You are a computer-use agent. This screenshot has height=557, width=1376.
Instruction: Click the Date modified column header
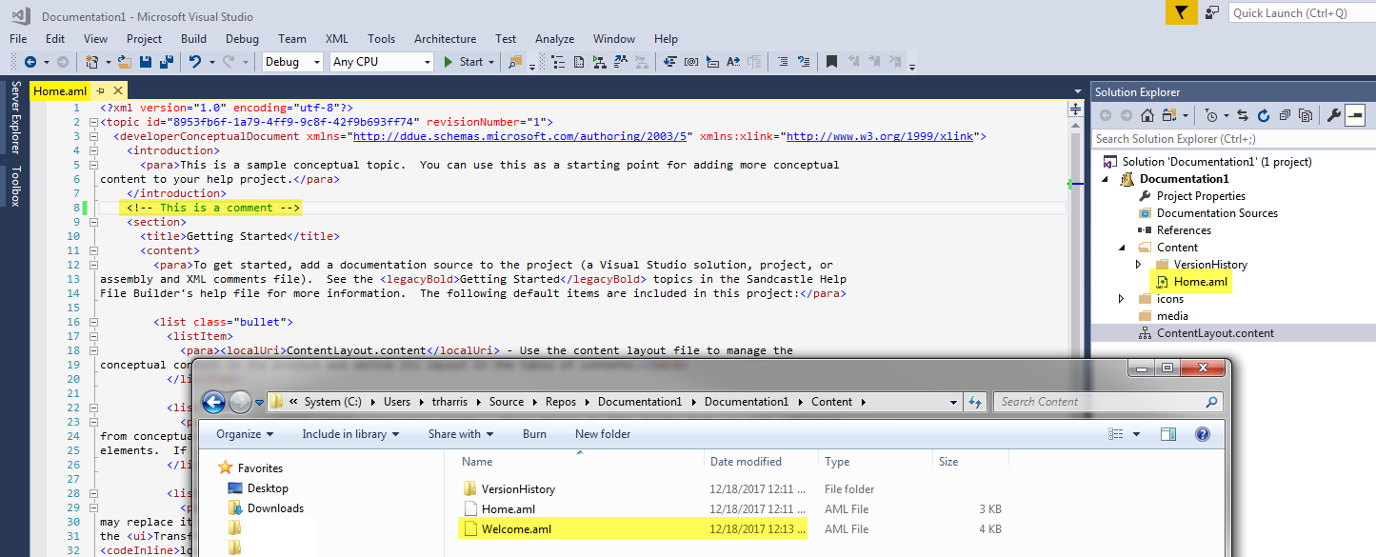pyautogui.click(x=746, y=462)
